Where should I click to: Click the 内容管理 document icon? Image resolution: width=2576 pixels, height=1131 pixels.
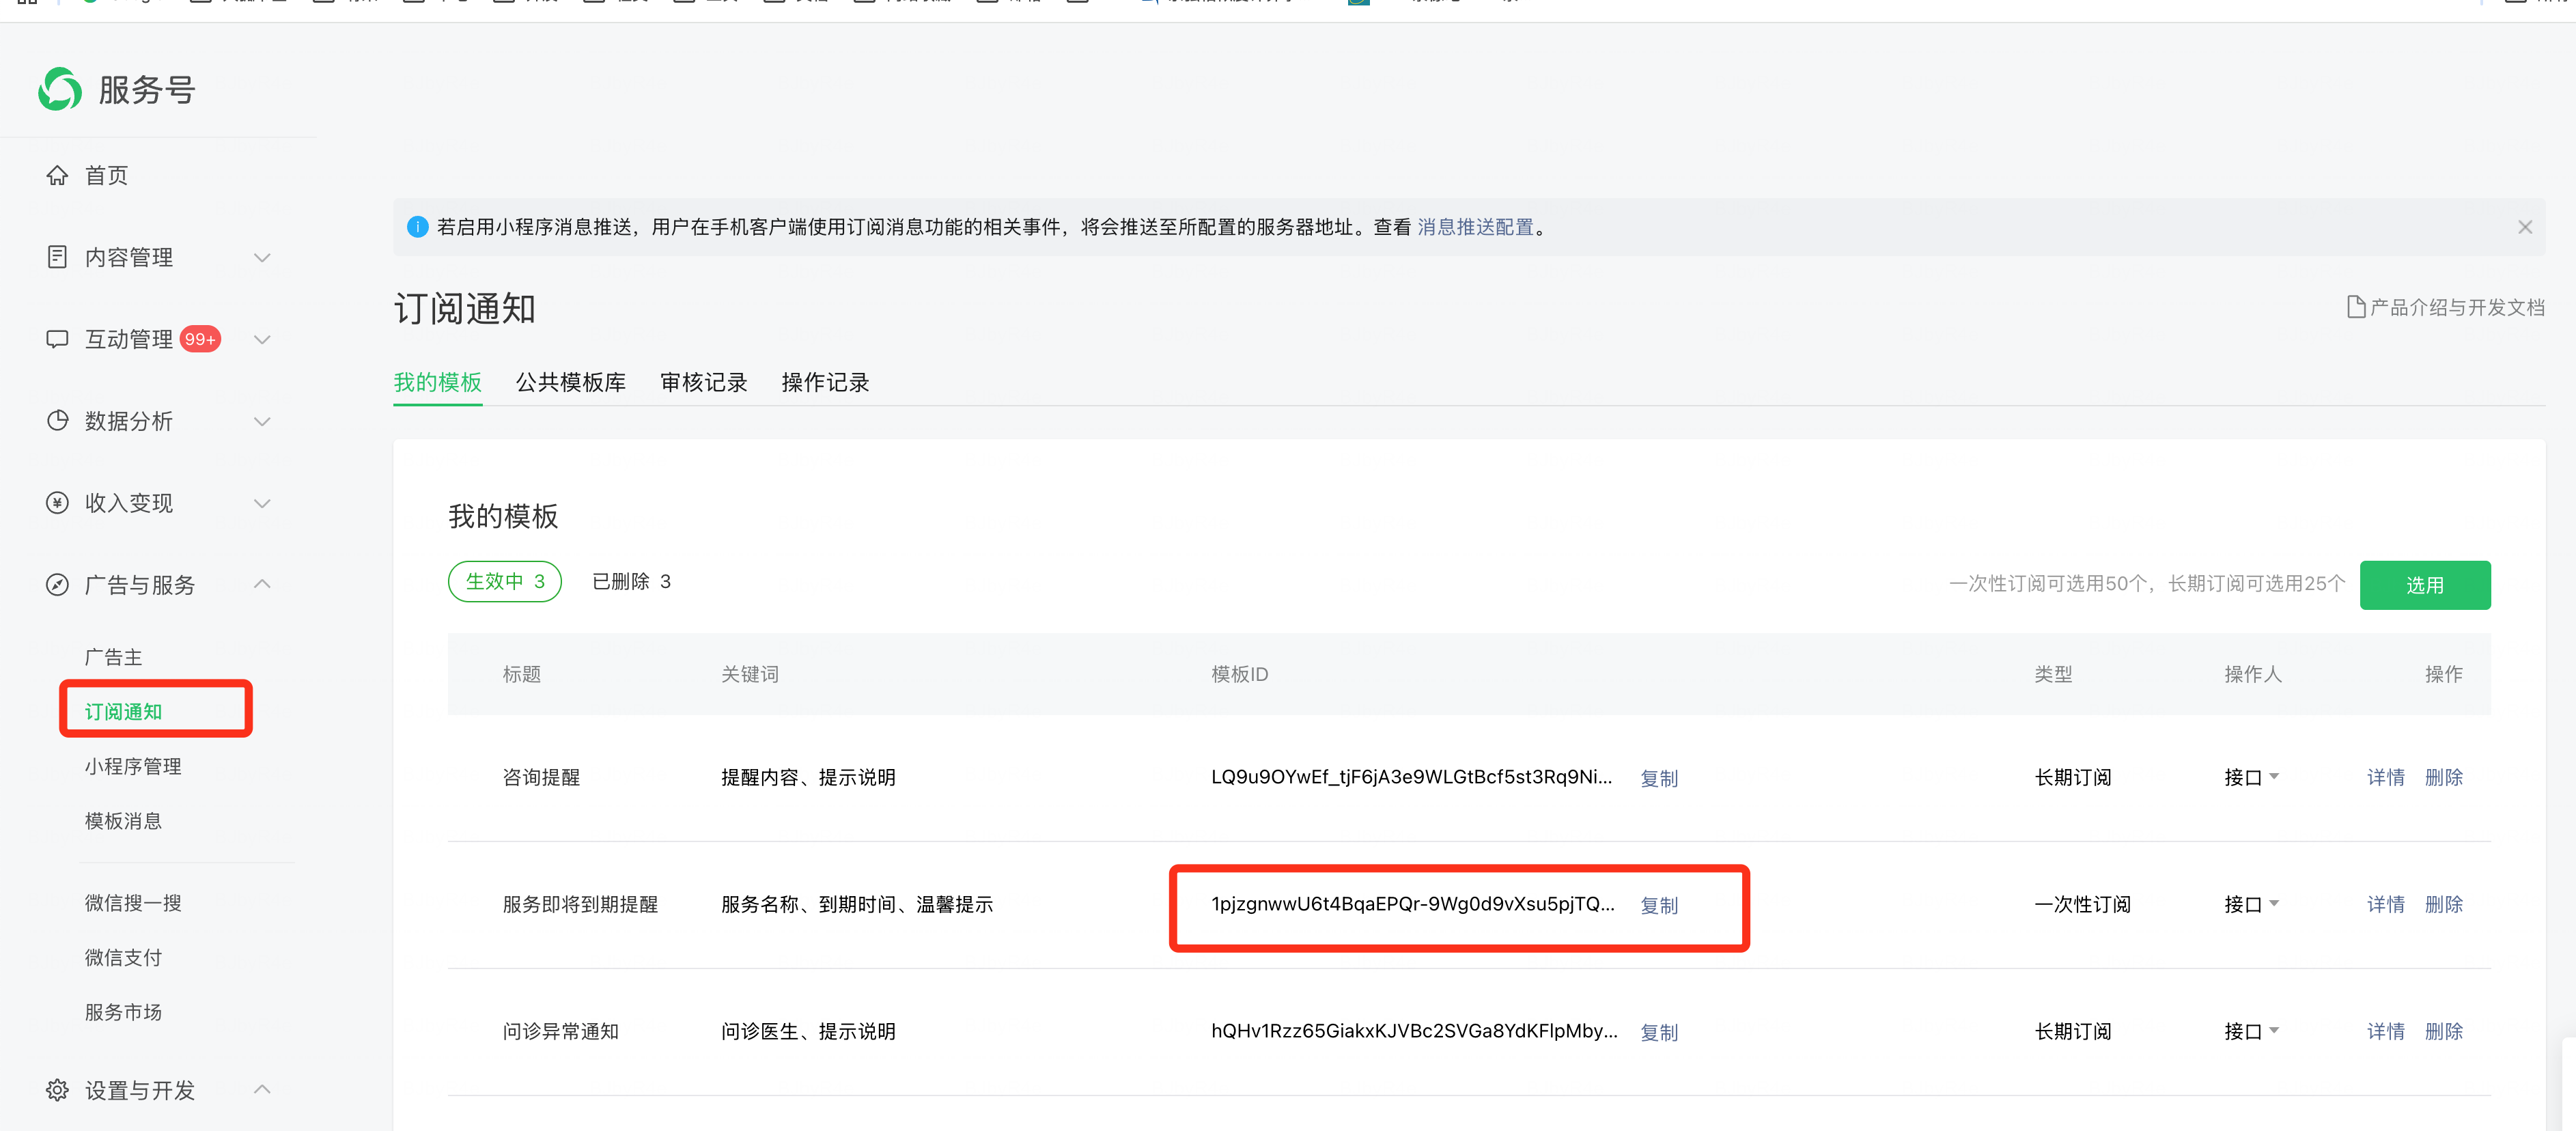pos(57,257)
